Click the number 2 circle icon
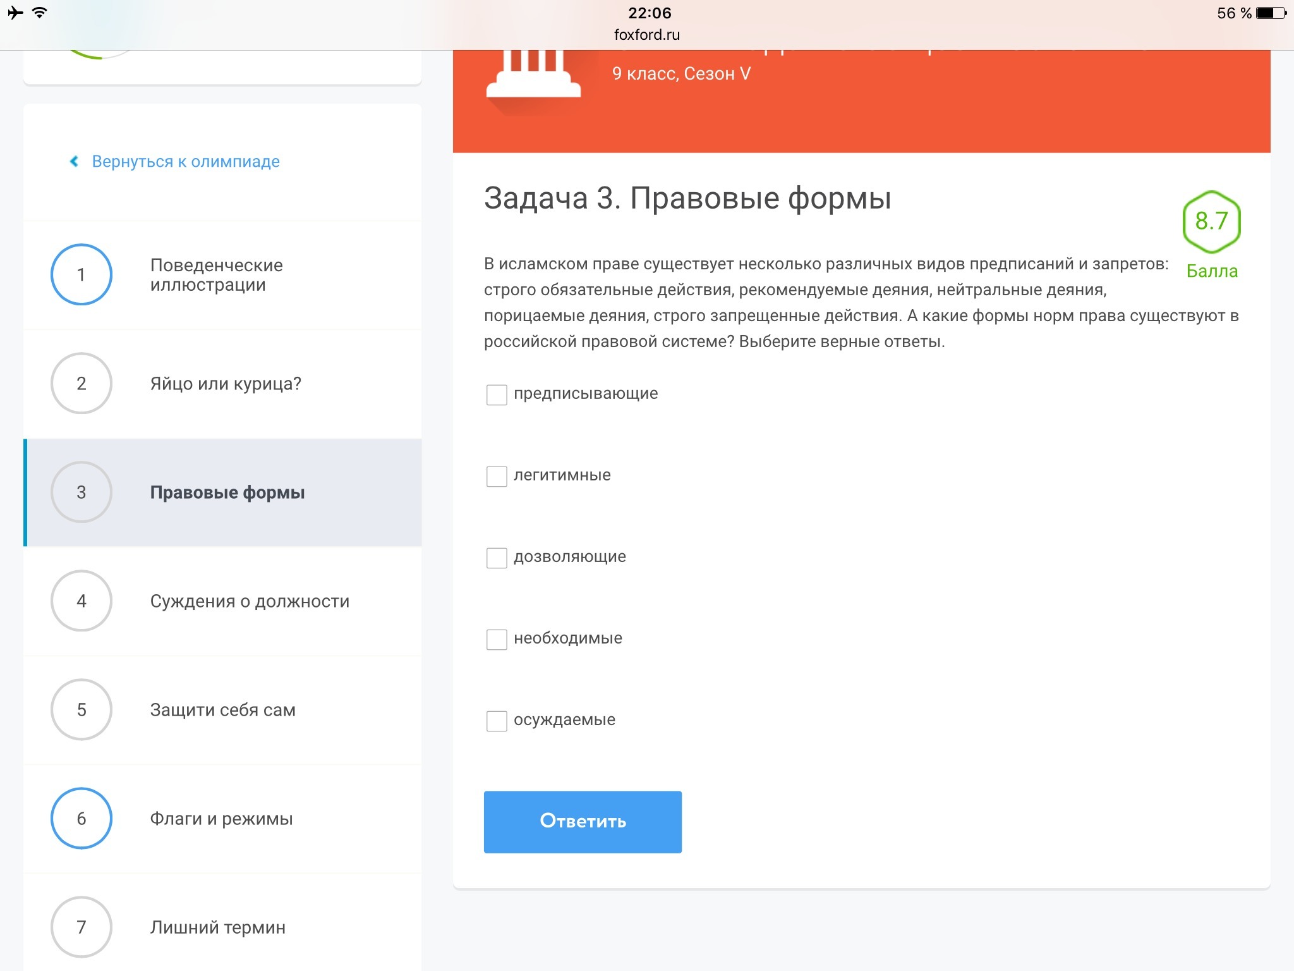Image resolution: width=1294 pixels, height=971 pixels. pos(82,383)
